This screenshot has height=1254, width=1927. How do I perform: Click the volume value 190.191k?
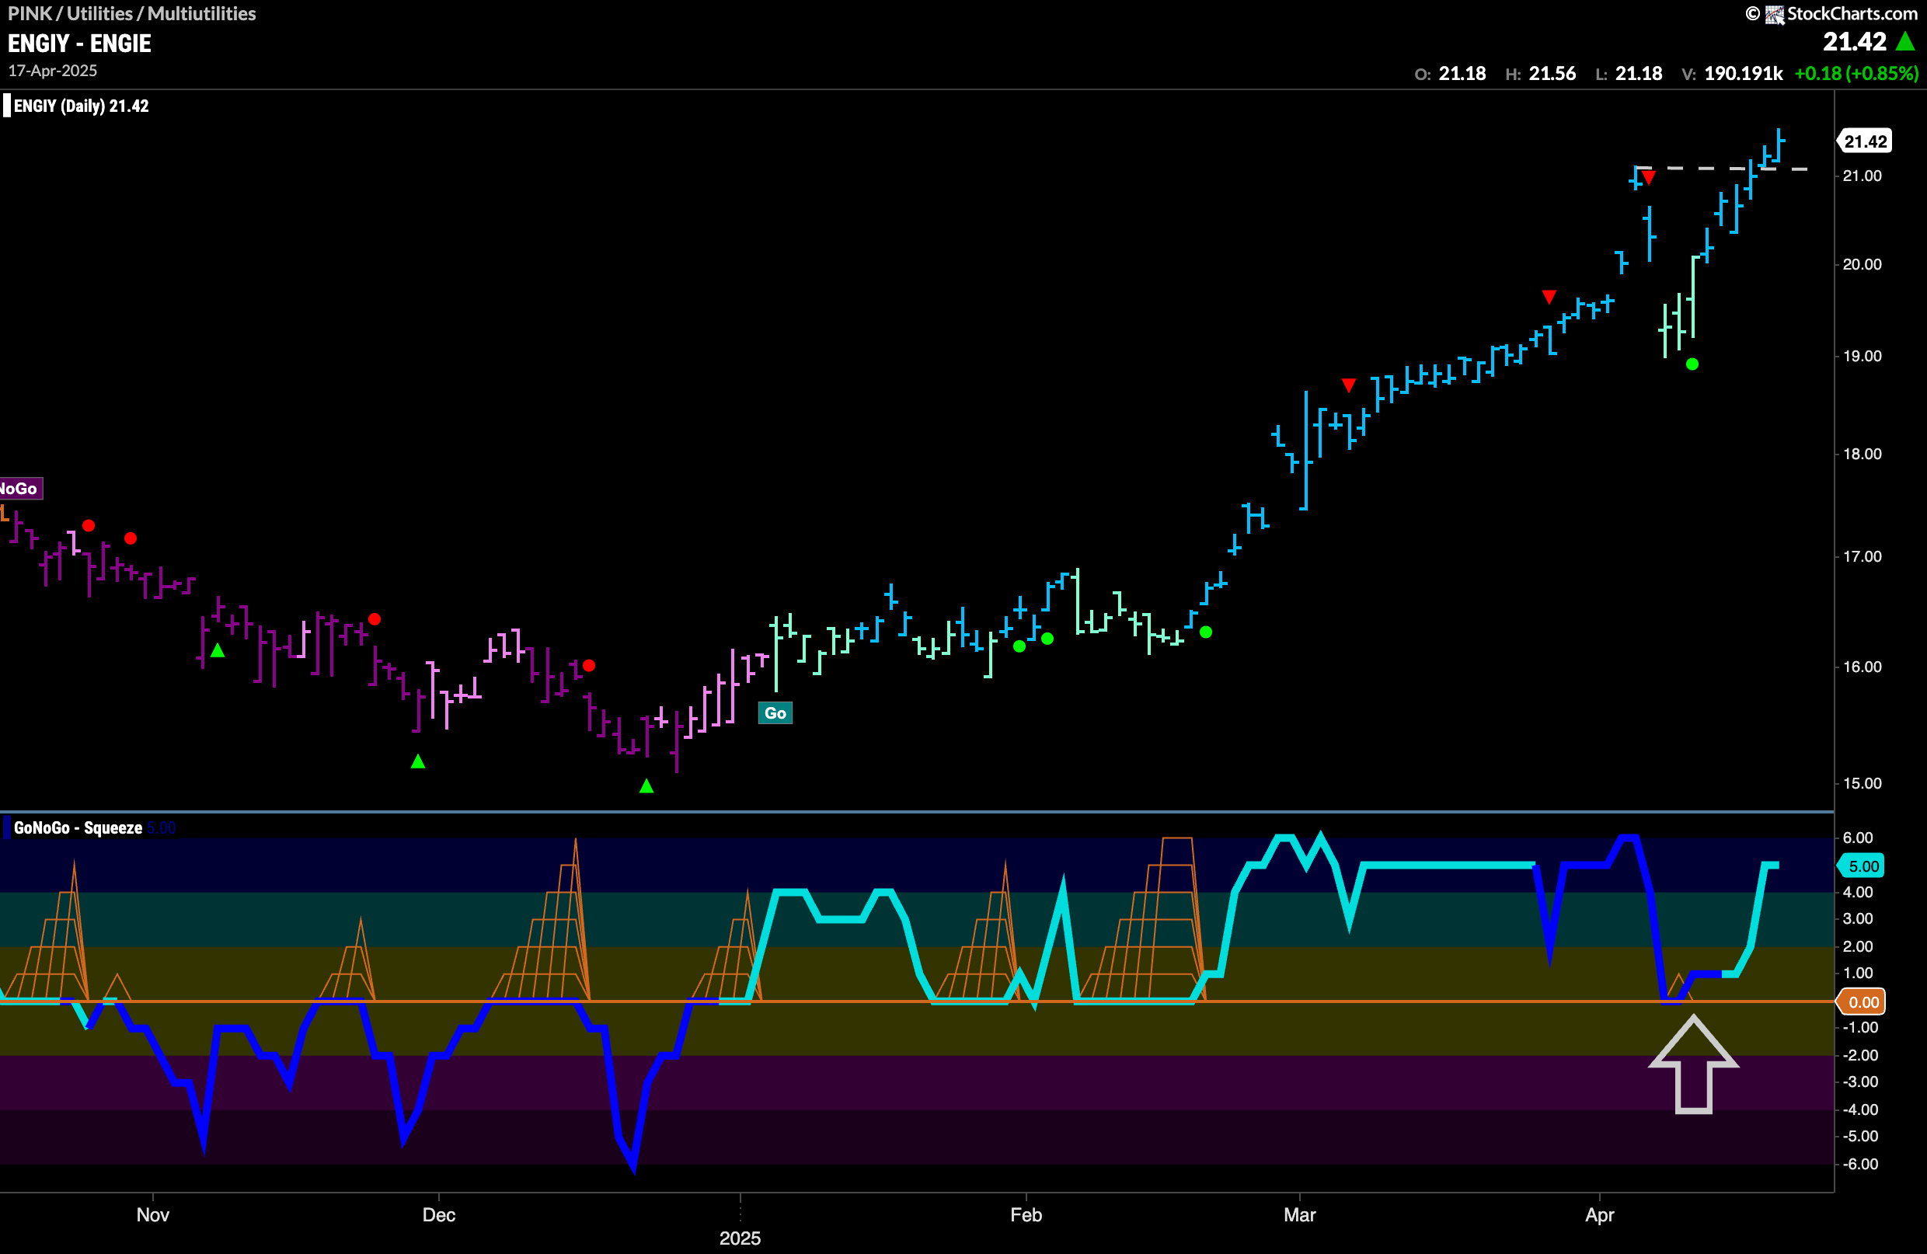pyautogui.click(x=1743, y=74)
